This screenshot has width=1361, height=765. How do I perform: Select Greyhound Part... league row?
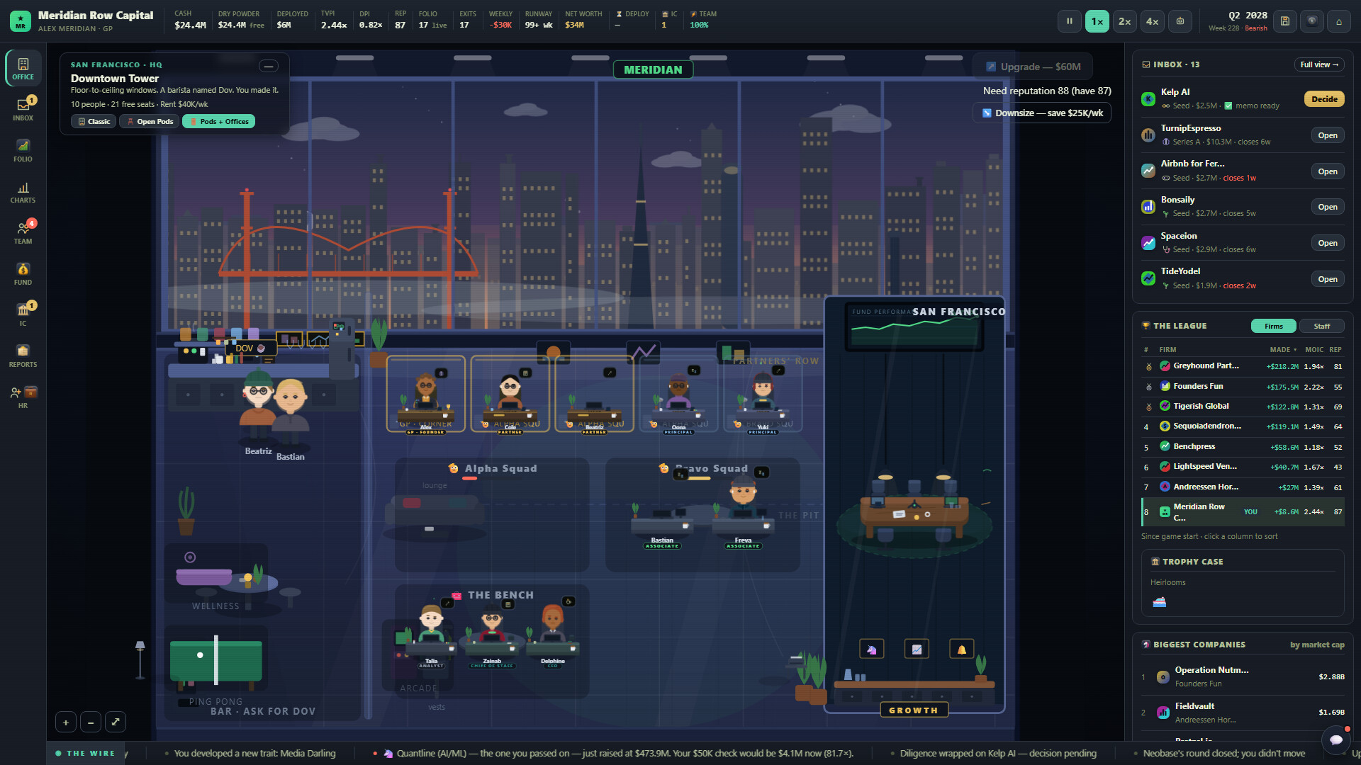(1243, 366)
